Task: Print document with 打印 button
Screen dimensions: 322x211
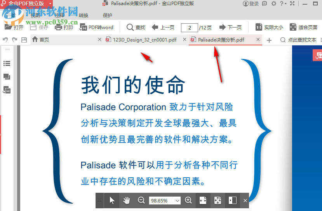Action: (64, 27)
